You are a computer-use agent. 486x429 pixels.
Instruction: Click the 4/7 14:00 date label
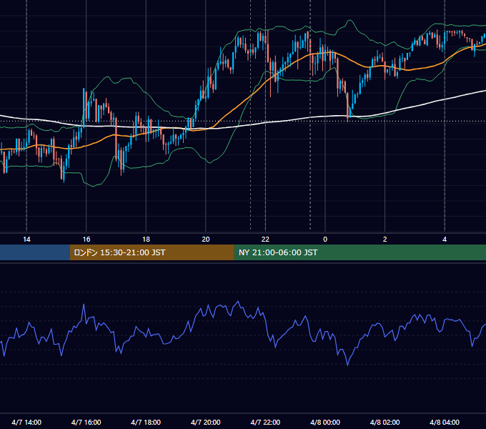[x=26, y=422]
